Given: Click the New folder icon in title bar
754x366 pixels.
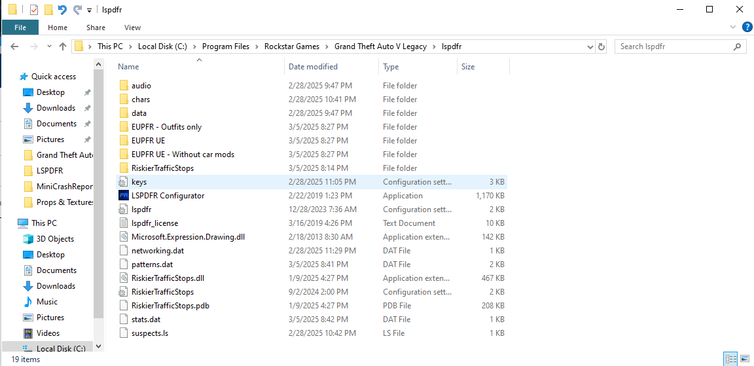Looking at the screenshot, I should click(48, 9).
